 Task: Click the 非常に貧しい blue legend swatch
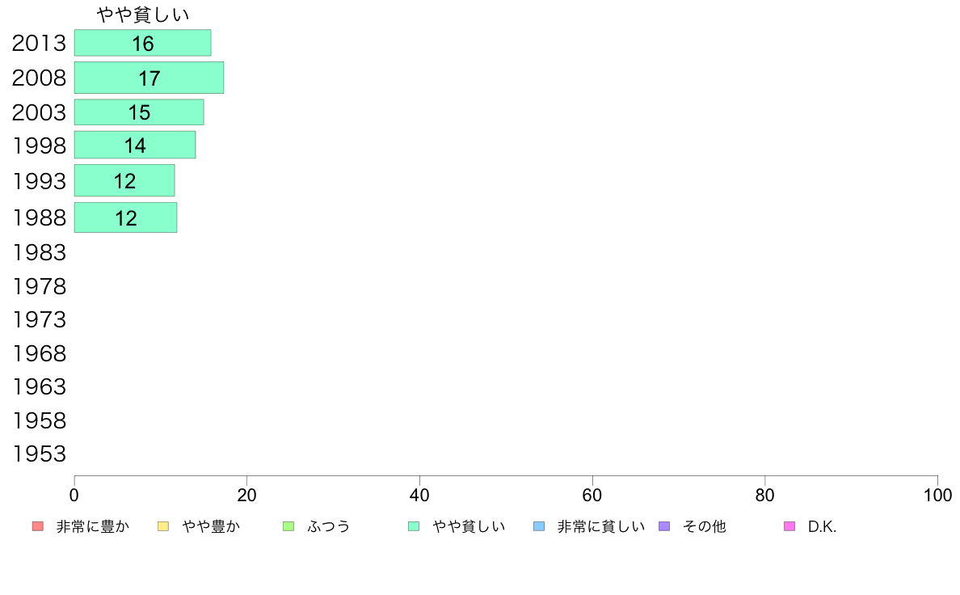click(x=539, y=526)
